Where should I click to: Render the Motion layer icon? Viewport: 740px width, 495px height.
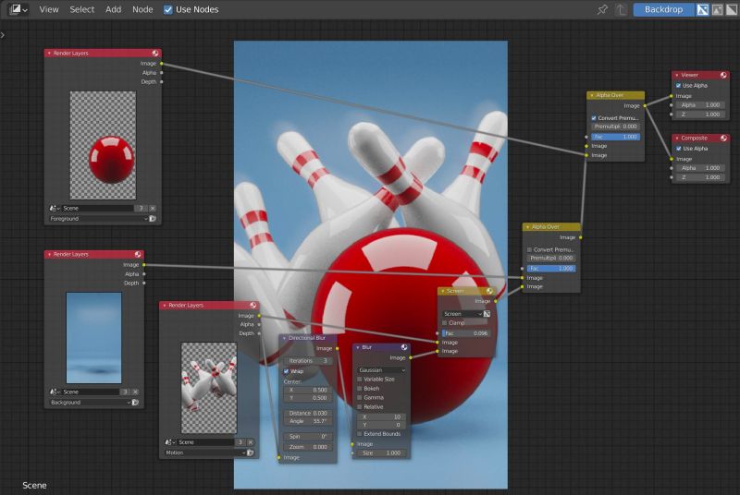[x=251, y=453]
